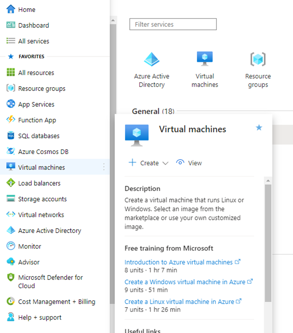Expand the Create dropdown chevron
Image resolution: width=293 pixels, height=333 pixels.
(x=166, y=163)
